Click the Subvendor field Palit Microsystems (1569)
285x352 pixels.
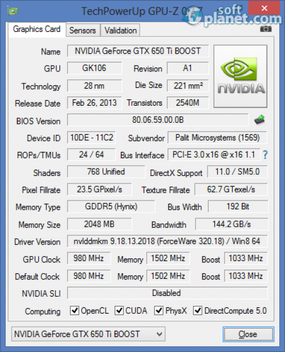coord(217,138)
